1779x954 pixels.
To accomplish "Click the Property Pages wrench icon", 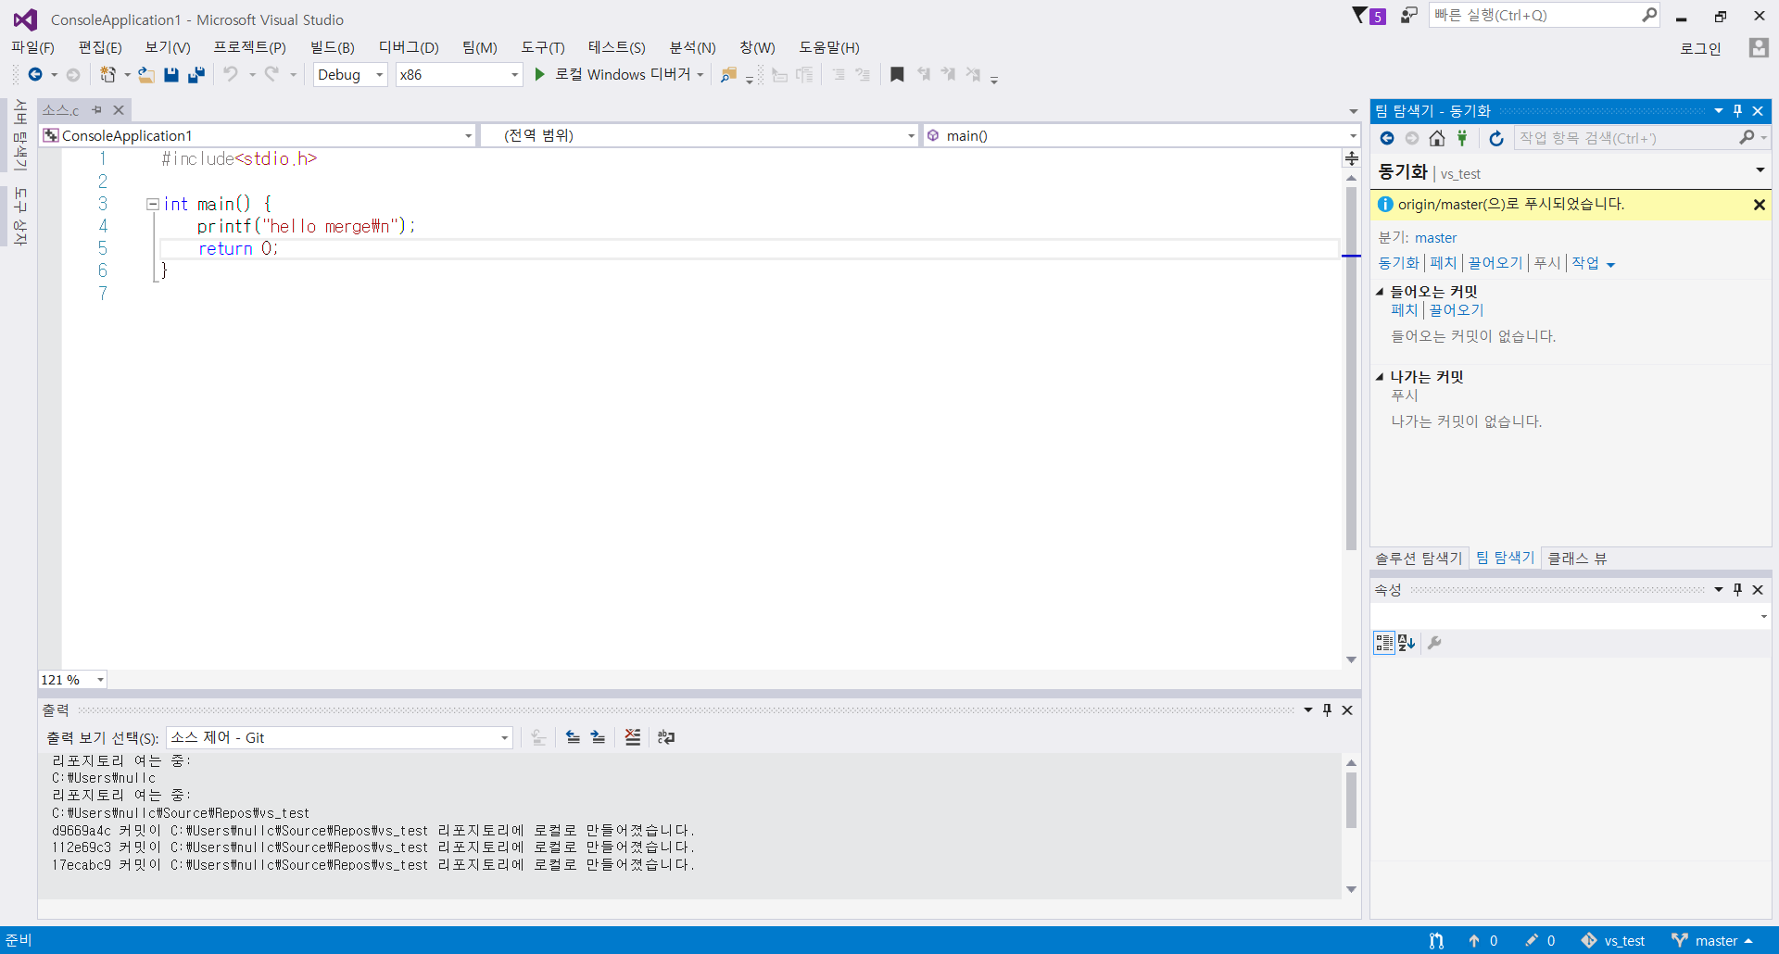I will tap(1434, 643).
